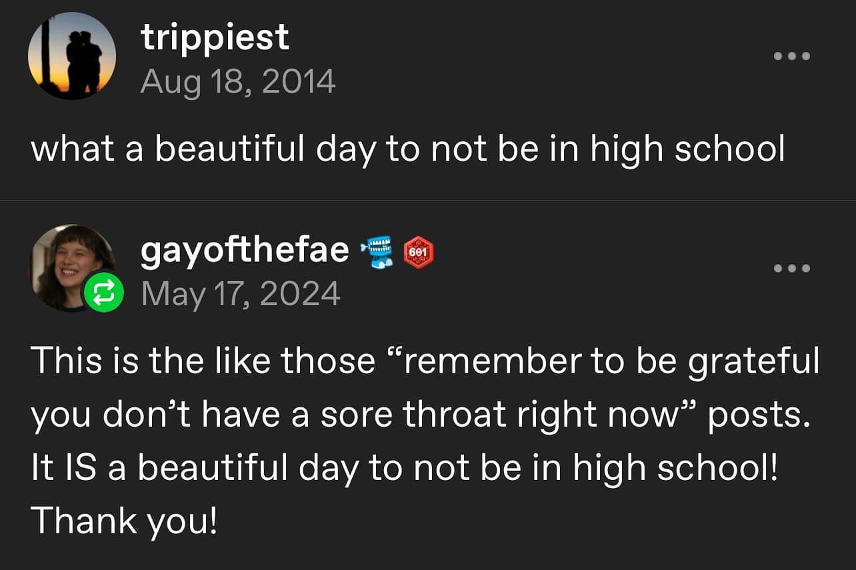Open the May 17, 2024 reblog timestamp

tap(241, 293)
